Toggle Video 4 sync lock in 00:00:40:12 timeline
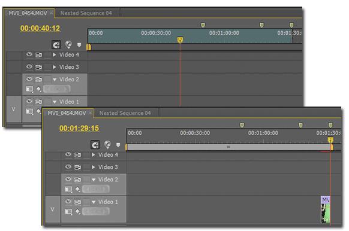The image size is (349, 231). pyautogui.click(x=38, y=54)
